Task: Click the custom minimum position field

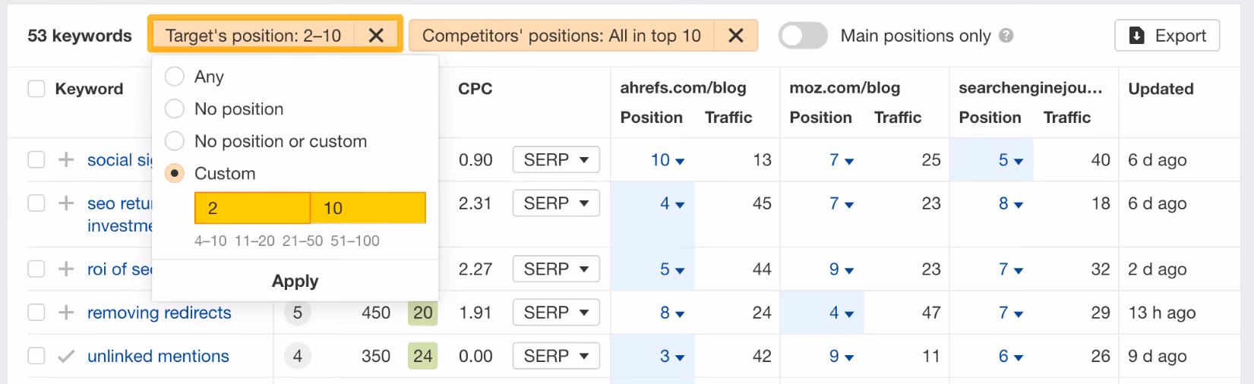Action: (x=252, y=208)
